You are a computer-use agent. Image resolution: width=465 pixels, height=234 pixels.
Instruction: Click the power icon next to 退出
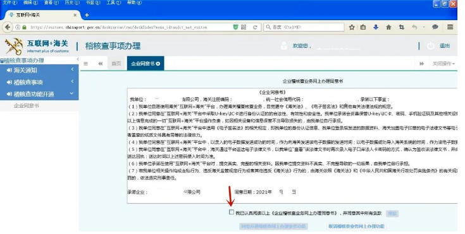coord(430,46)
